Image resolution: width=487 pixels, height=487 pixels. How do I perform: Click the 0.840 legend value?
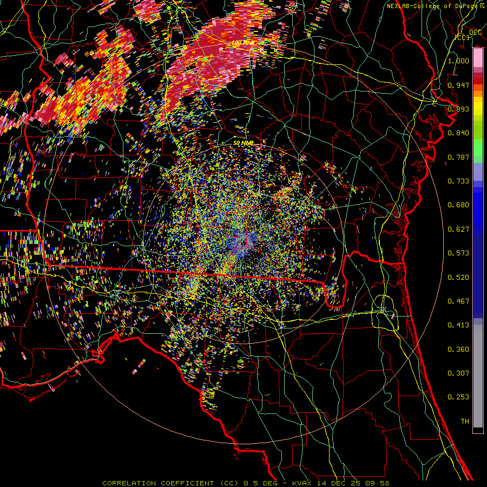tap(458, 133)
